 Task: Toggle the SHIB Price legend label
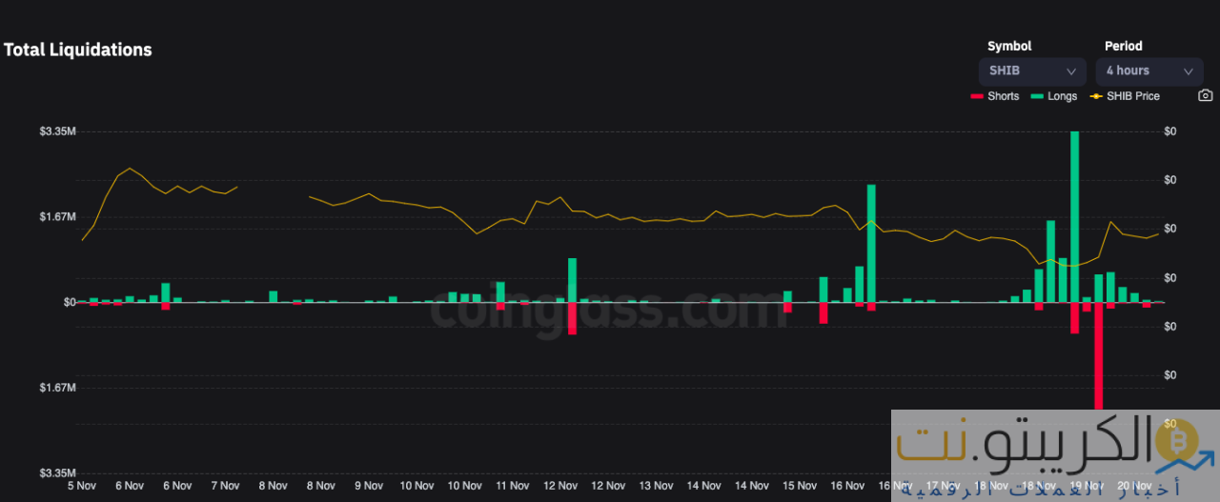(x=1132, y=96)
